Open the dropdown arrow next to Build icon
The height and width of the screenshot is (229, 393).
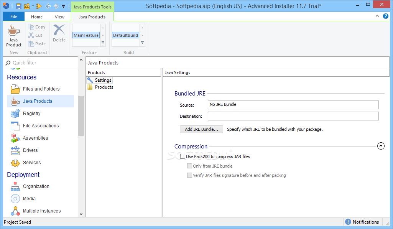[x=33, y=6]
